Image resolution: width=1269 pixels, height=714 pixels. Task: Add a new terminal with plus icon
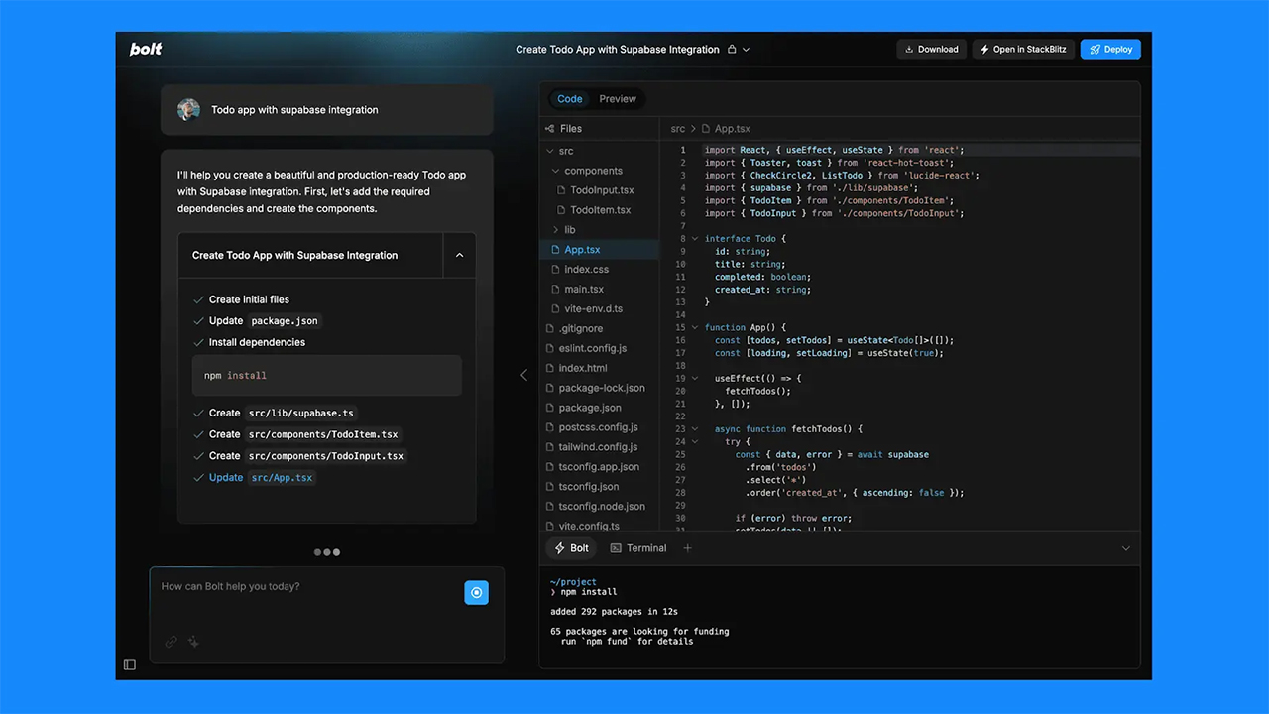click(x=688, y=548)
